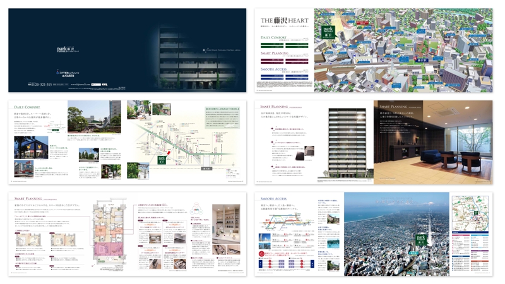Click phone number 0120-321-315 on the cover
Viewport: 505px width, 284px height.
[x=40, y=85]
